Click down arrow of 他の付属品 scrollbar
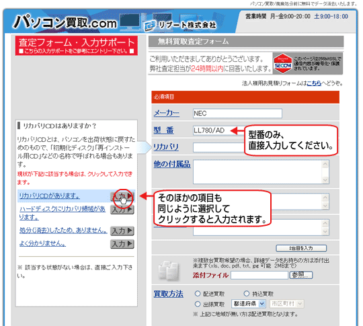Screen dimensions: 363x326 click(325, 180)
